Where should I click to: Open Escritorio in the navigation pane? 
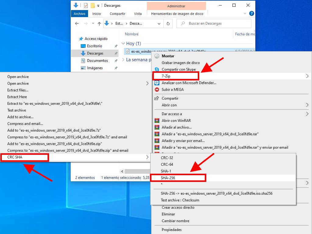(x=94, y=46)
